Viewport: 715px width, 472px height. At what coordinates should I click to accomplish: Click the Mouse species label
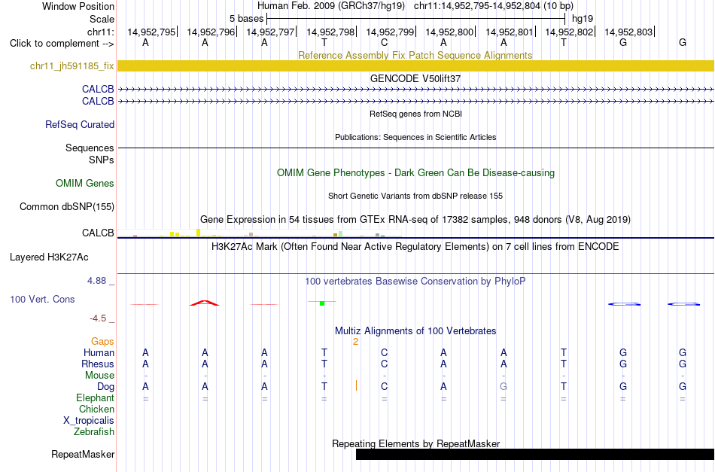pyautogui.click(x=99, y=376)
